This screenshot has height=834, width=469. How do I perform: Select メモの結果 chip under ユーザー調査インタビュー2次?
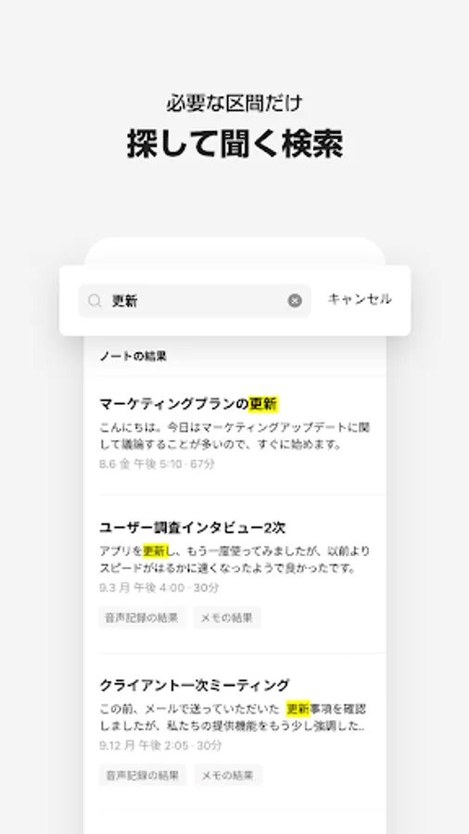click(x=227, y=617)
